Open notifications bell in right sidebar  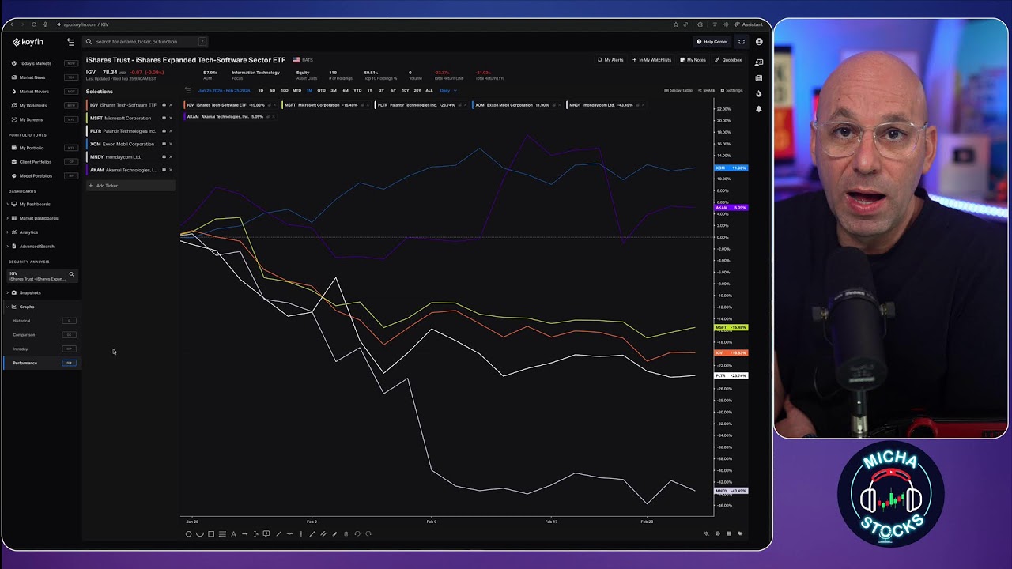(759, 109)
